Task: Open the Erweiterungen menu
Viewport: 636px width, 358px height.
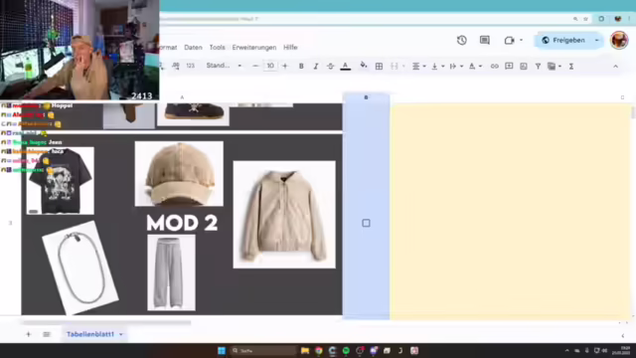Action: tap(254, 48)
